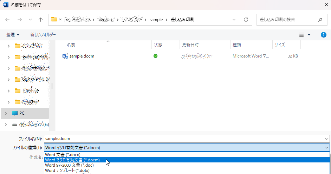
Task: Click green sync status icon
Action: point(156,56)
